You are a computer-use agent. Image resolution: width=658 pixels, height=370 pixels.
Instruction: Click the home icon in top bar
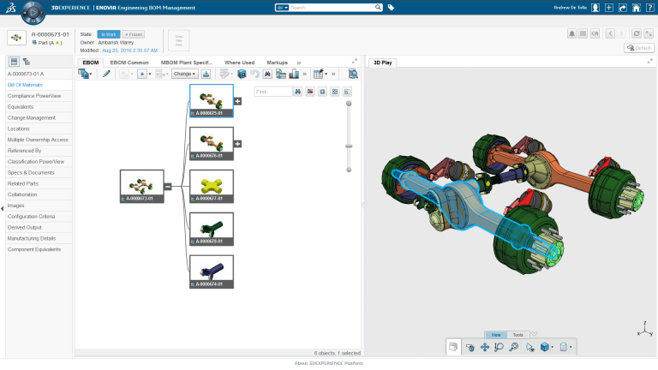click(x=635, y=7)
